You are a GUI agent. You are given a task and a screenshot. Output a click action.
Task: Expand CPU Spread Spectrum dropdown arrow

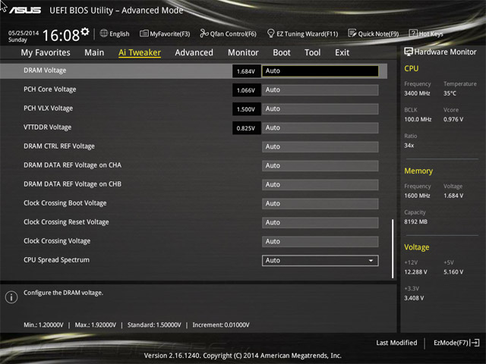[x=371, y=261]
